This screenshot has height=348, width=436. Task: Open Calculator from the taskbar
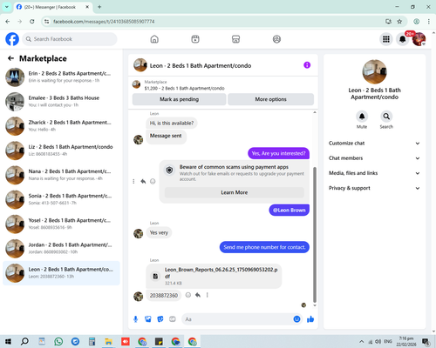point(92,342)
